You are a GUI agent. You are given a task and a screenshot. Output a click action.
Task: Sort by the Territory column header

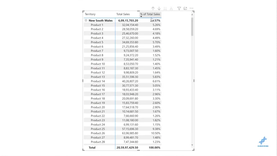point(90,14)
